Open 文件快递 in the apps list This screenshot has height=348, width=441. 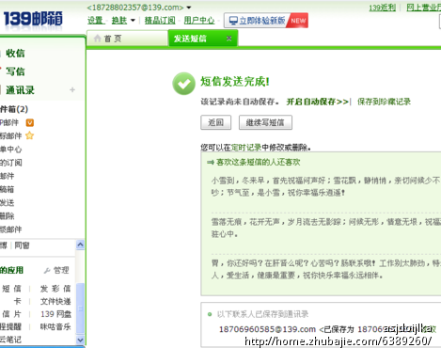coord(55,301)
